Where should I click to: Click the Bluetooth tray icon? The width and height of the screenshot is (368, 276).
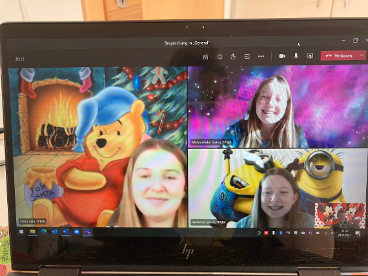click(280, 233)
